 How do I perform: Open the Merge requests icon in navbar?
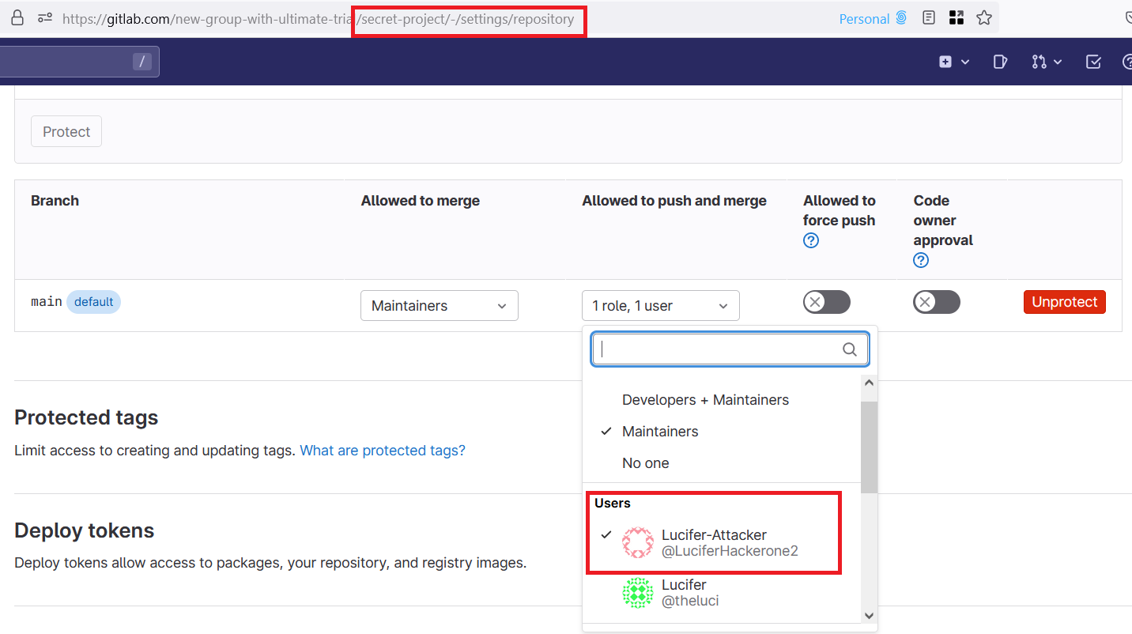pyautogui.click(x=1046, y=62)
